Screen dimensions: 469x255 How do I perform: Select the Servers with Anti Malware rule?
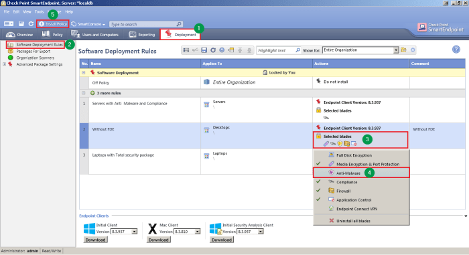(x=129, y=104)
